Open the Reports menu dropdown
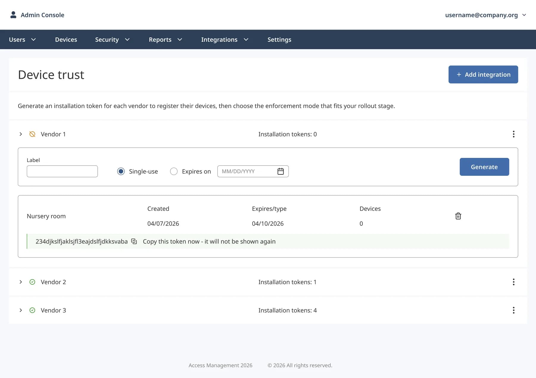The height and width of the screenshot is (378, 536). [166, 39]
